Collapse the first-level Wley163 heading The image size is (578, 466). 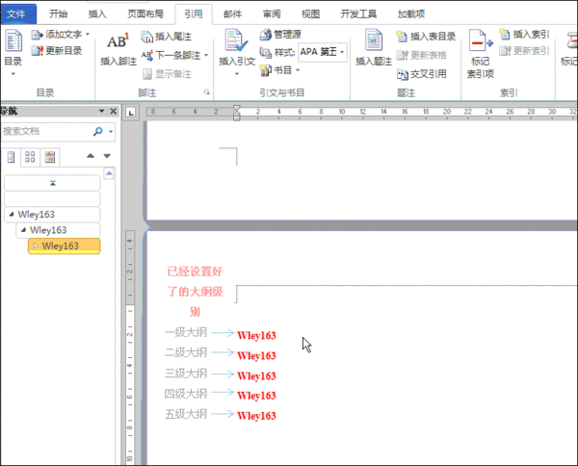(12, 214)
